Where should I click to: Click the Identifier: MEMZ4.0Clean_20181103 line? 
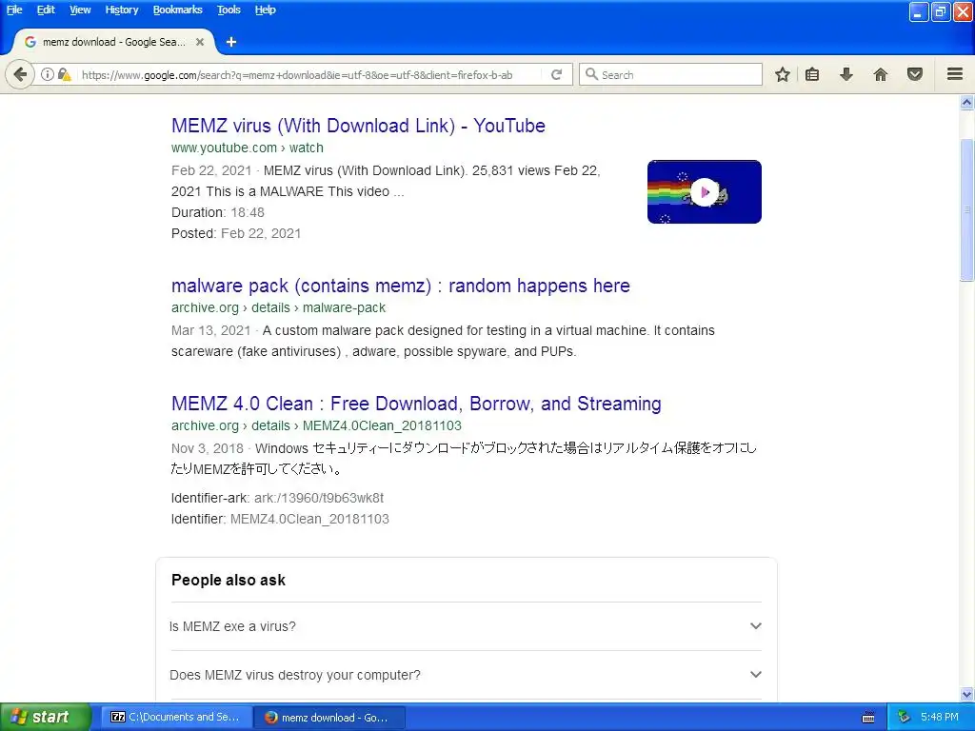coord(280,519)
